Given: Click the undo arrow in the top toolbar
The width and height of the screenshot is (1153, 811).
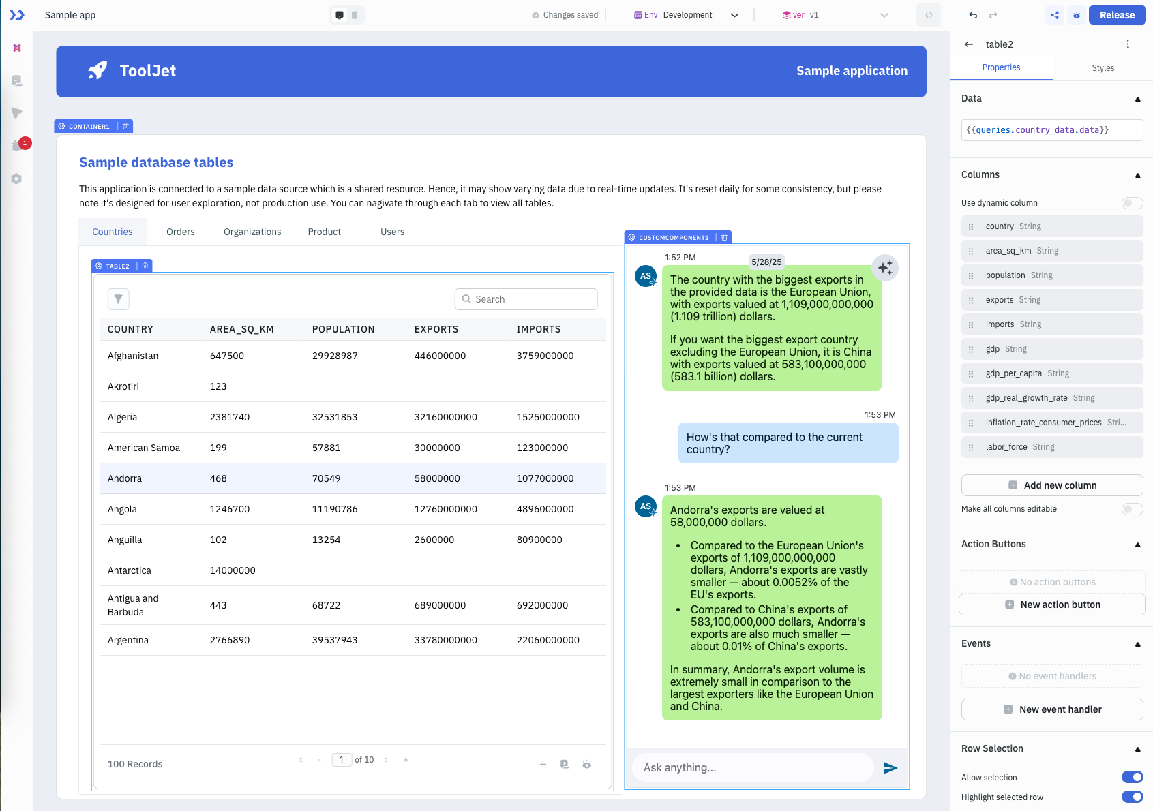Looking at the screenshot, I should click(972, 14).
